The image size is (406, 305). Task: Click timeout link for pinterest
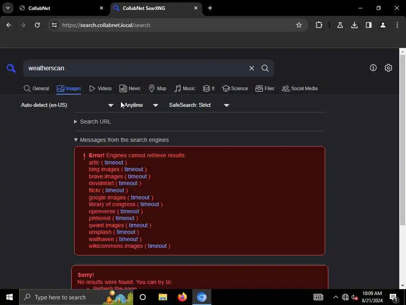tap(125, 218)
